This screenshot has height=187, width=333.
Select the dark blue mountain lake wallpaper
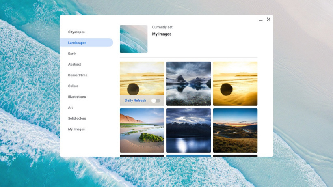pos(188,130)
